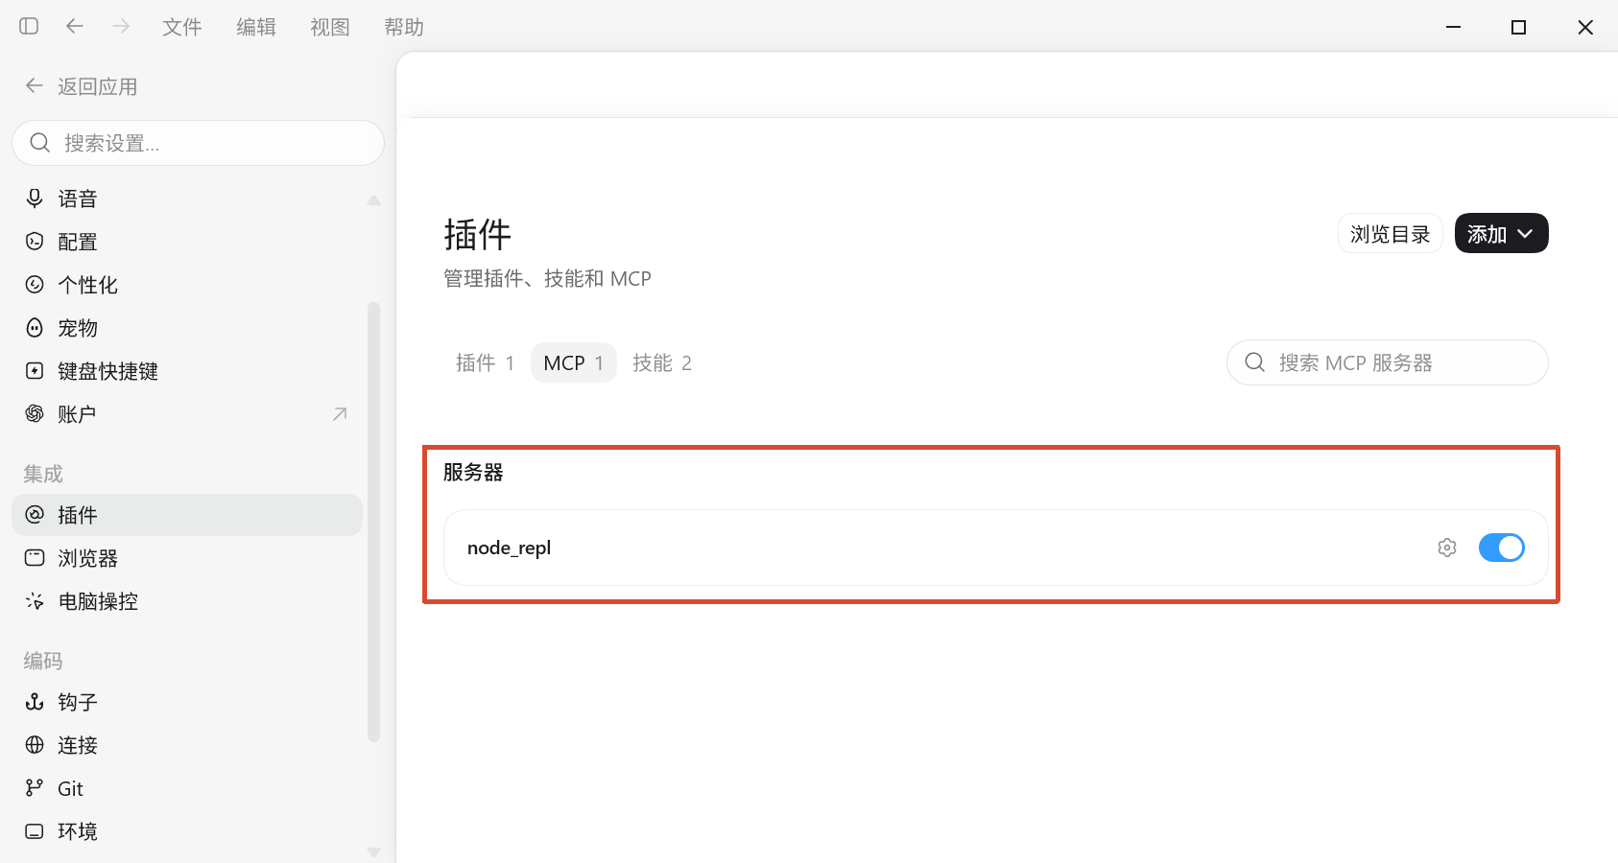Image resolution: width=1618 pixels, height=863 pixels.
Task: Click the 电脑操控 icon
Action: 35,601
